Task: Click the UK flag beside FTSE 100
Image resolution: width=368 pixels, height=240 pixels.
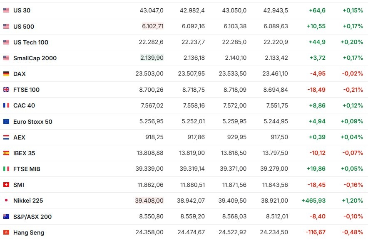Action: (x=6, y=89)
